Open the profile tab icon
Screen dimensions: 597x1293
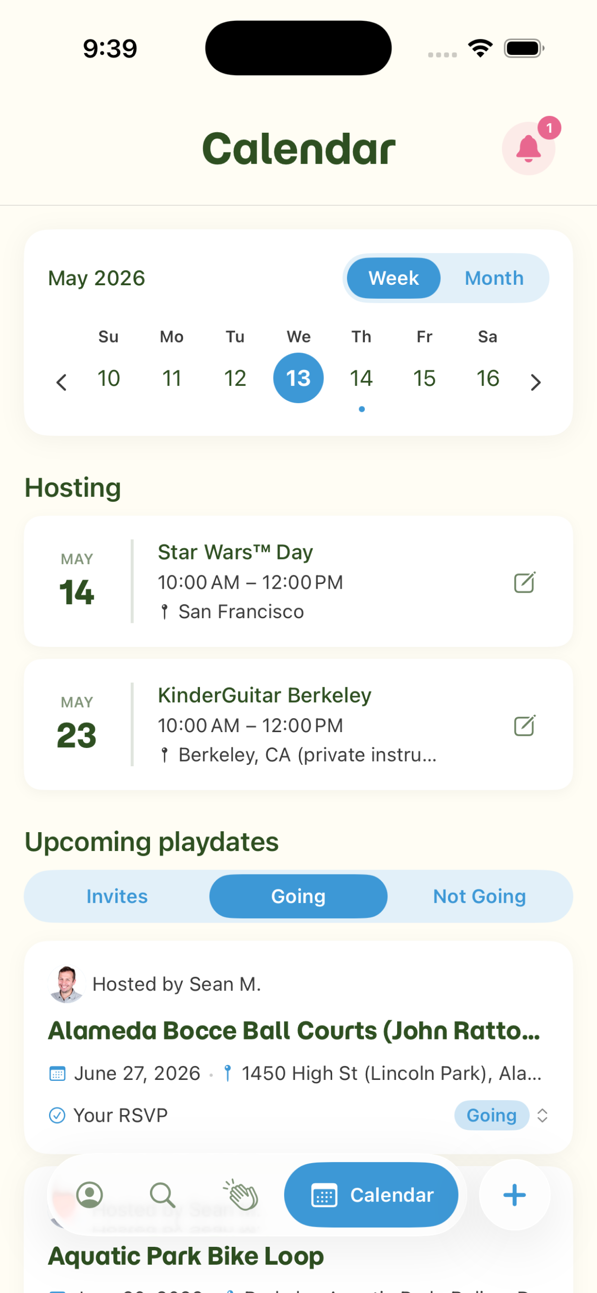point(89,1195)
